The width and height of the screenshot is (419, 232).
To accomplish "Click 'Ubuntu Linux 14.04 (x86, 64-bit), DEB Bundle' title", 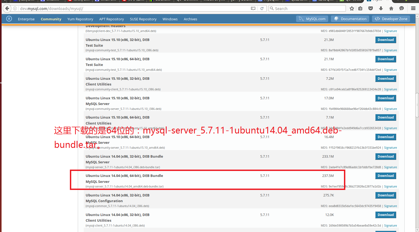I will pos(124,176).
